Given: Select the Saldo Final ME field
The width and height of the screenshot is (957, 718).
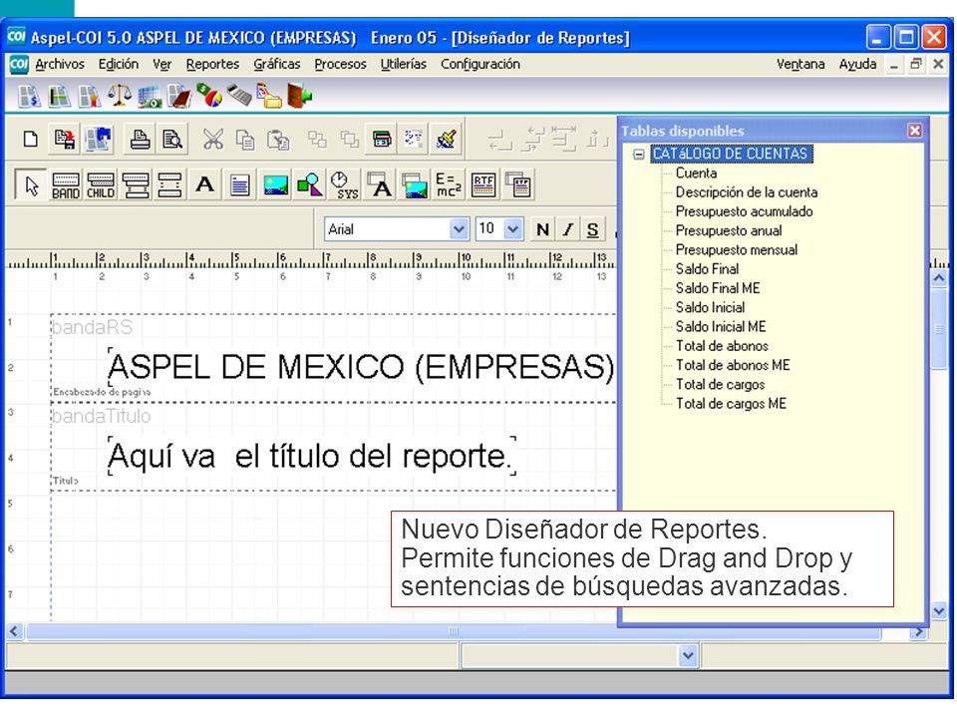Looking at the screenshot, I should (x=718, y=288).
